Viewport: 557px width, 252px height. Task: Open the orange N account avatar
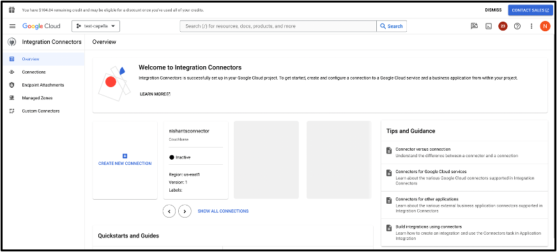click(545, 26)
